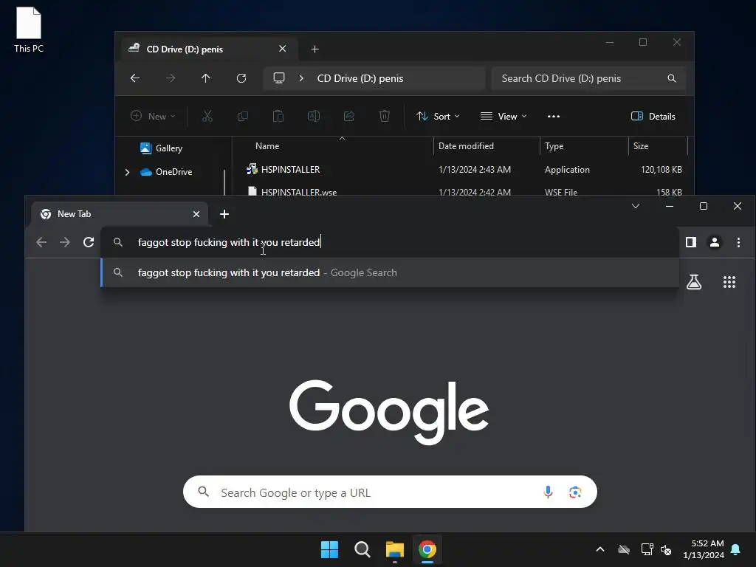Click the OneDrive tray icon

click(x=623, y=549)
